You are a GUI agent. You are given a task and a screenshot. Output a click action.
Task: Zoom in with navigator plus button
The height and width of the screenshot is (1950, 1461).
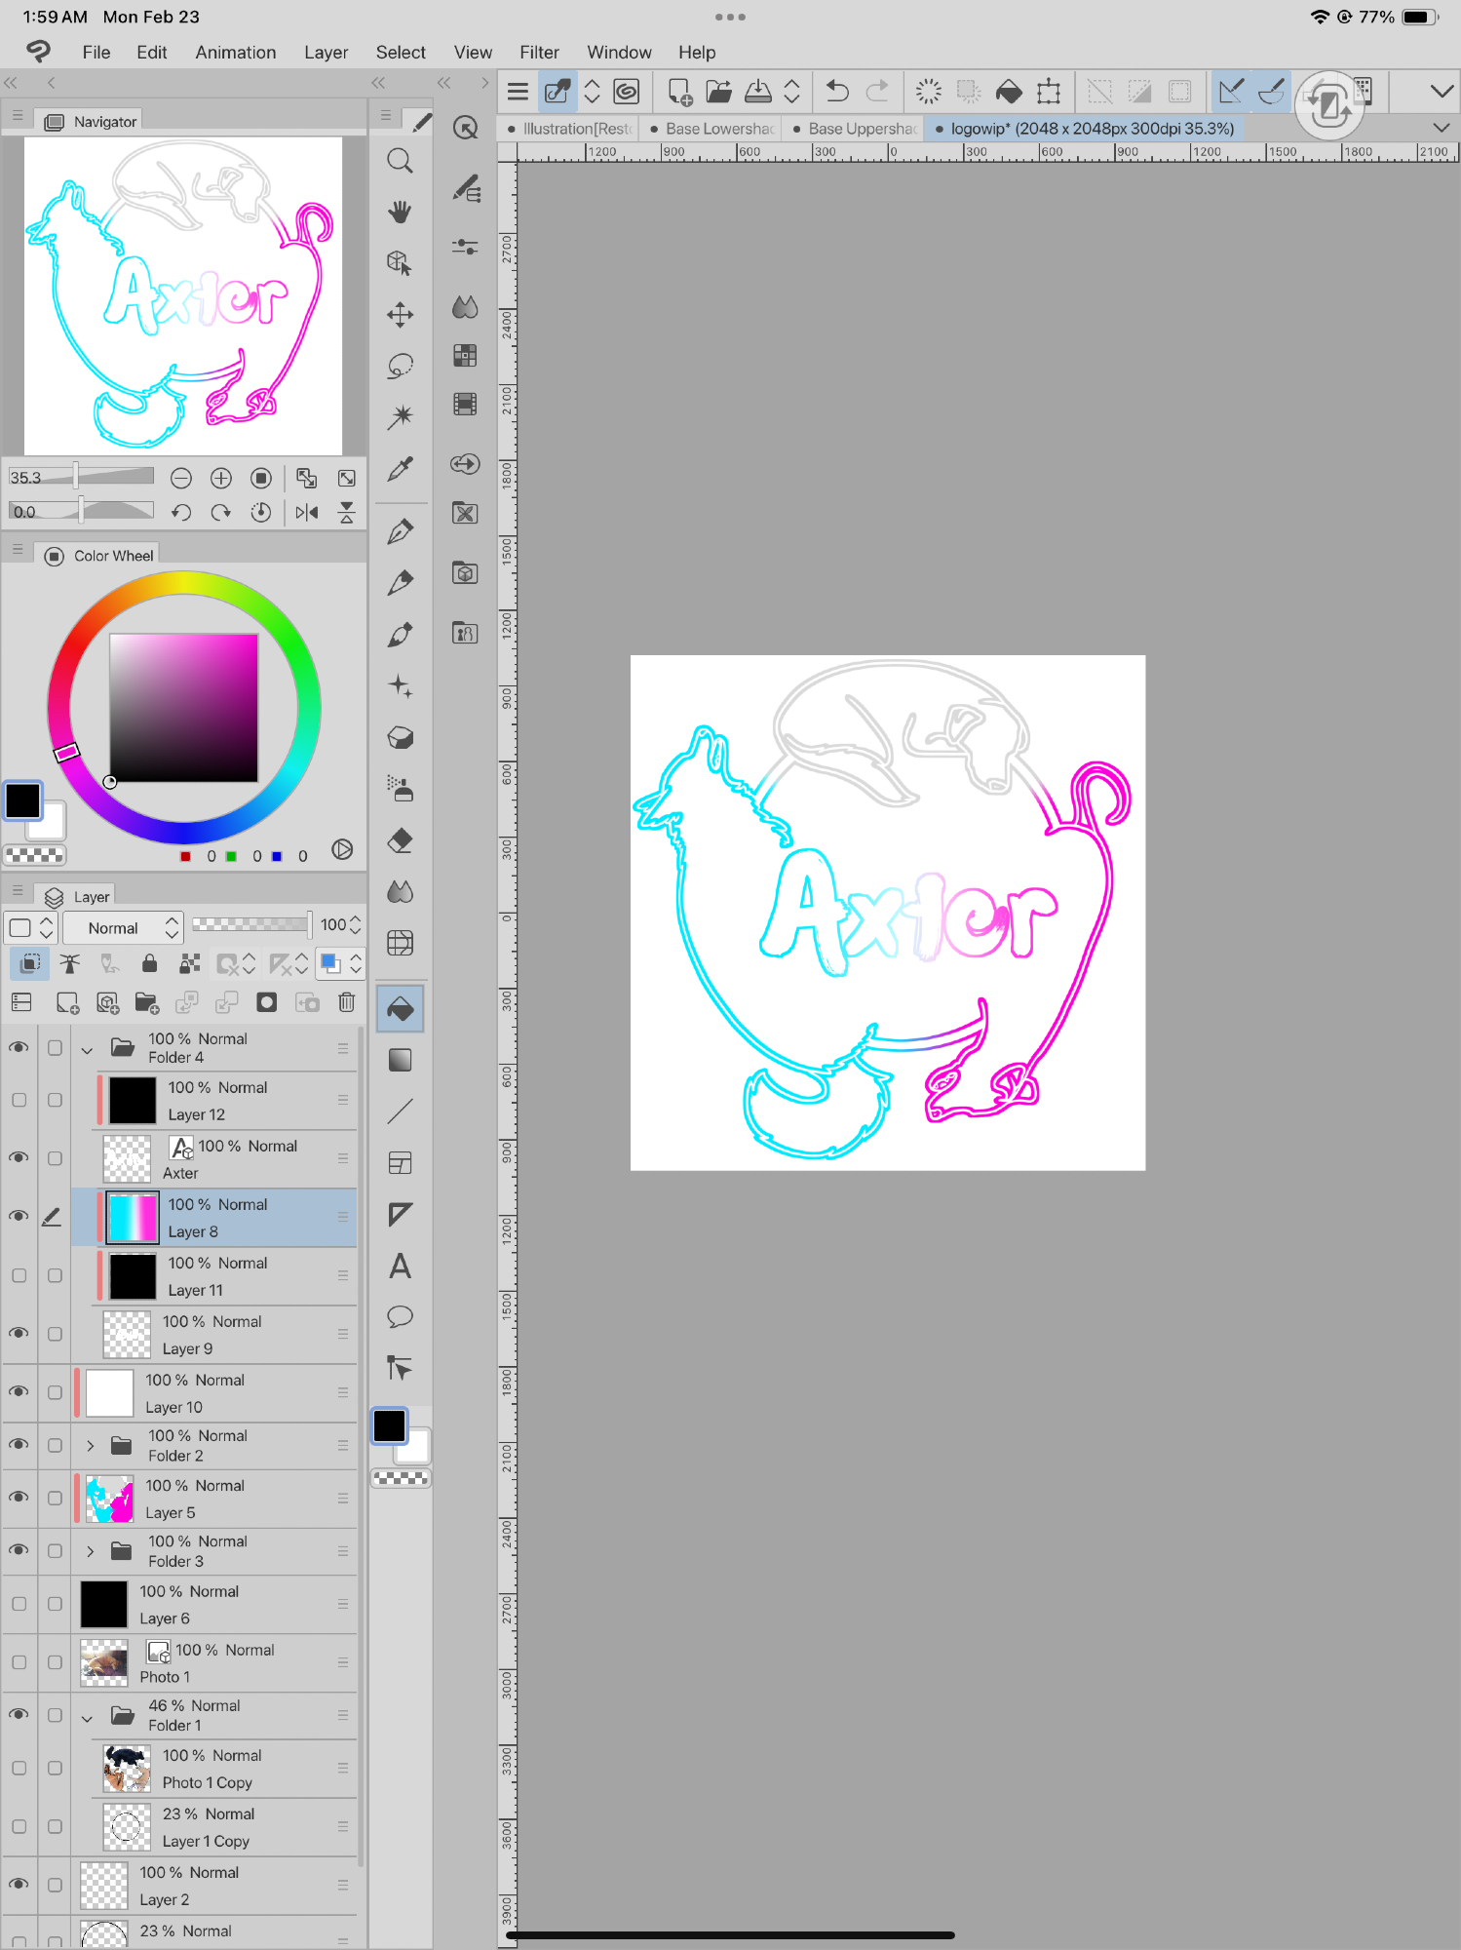coord(221,478)
